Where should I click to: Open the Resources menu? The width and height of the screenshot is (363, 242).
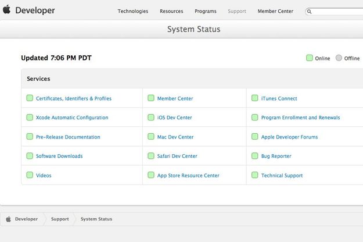click(x=171, y=11)
